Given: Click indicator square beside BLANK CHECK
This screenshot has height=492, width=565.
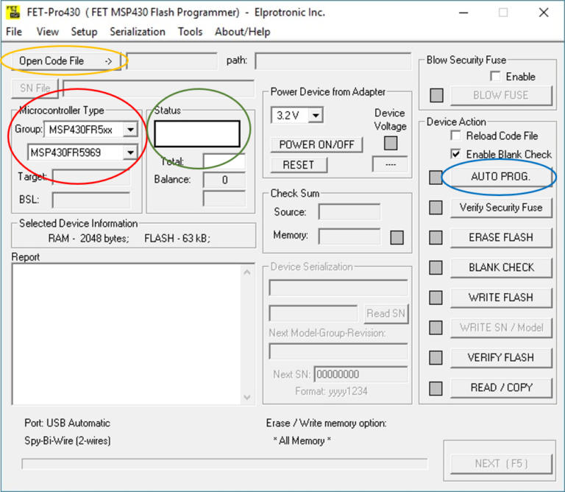Looking at the screenshot, I should tap(436, 267).
